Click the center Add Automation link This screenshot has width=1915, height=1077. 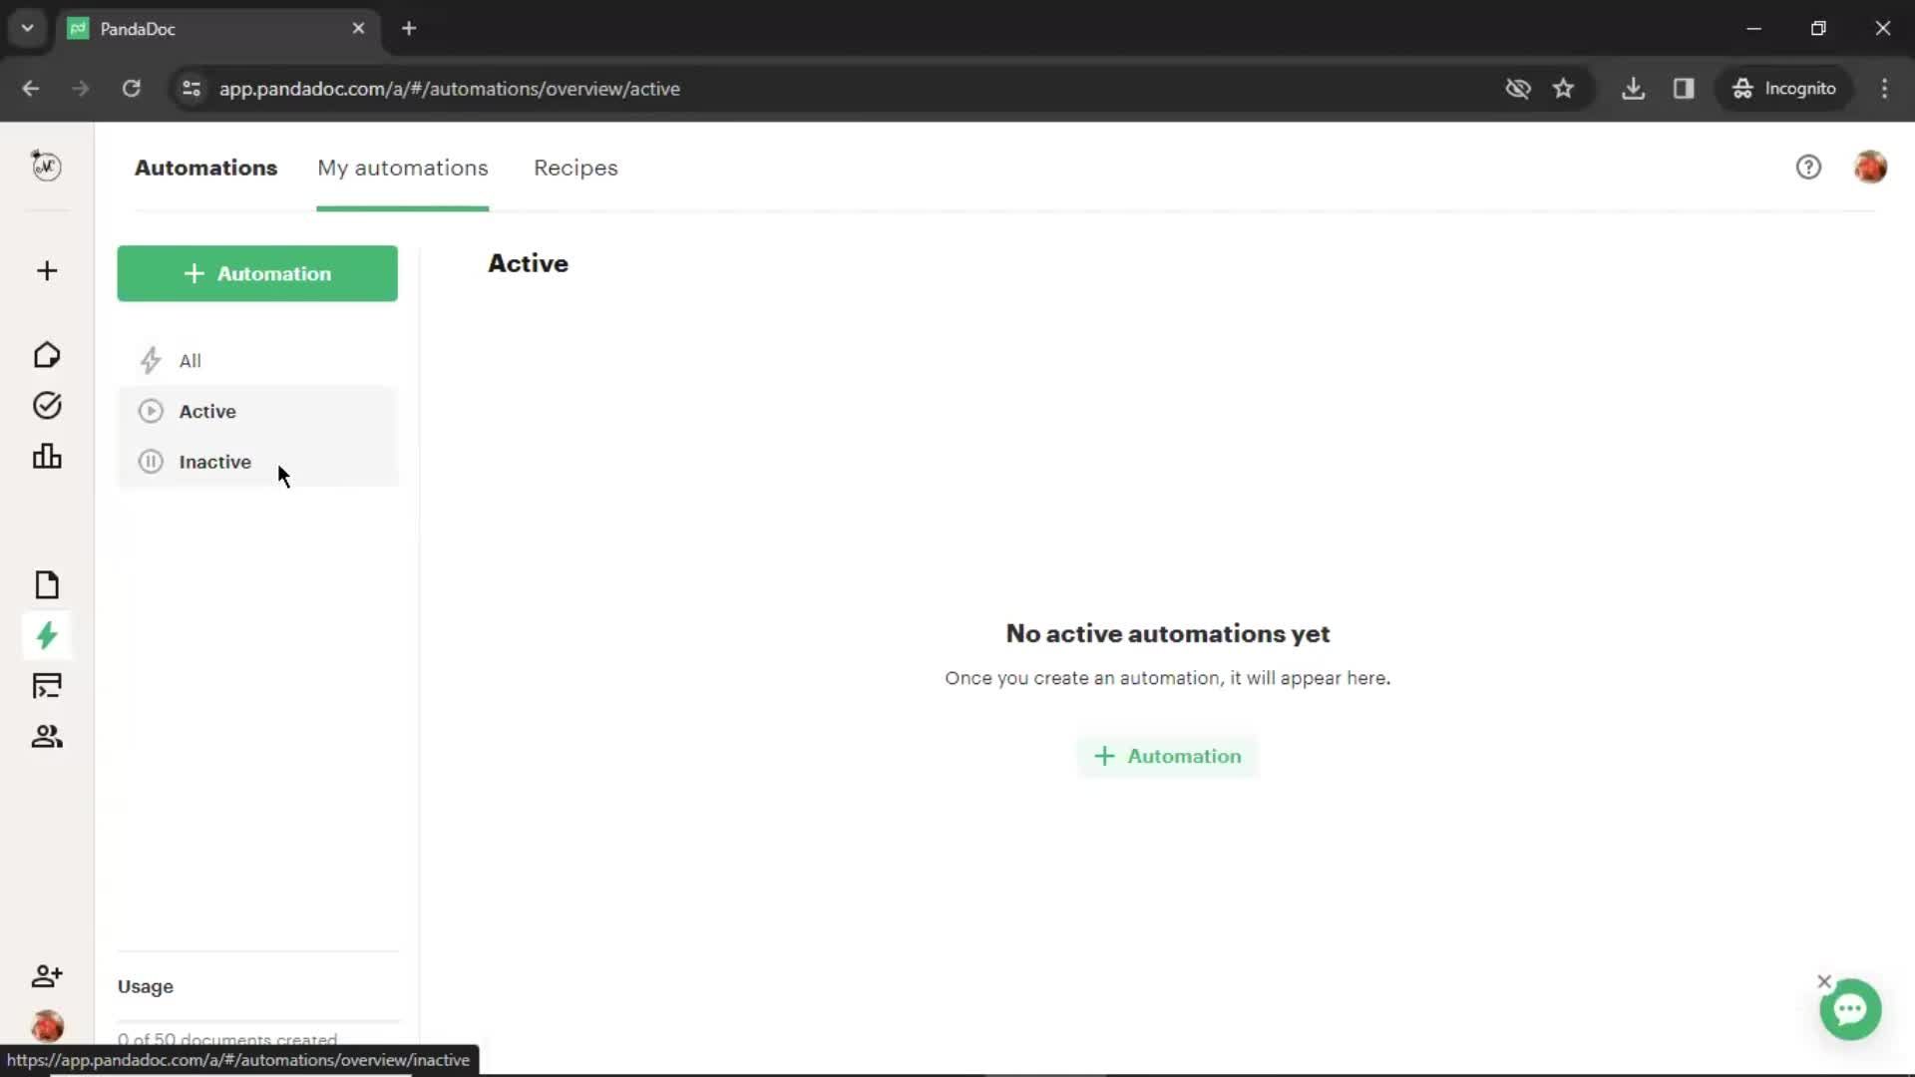pos(1167,755)
